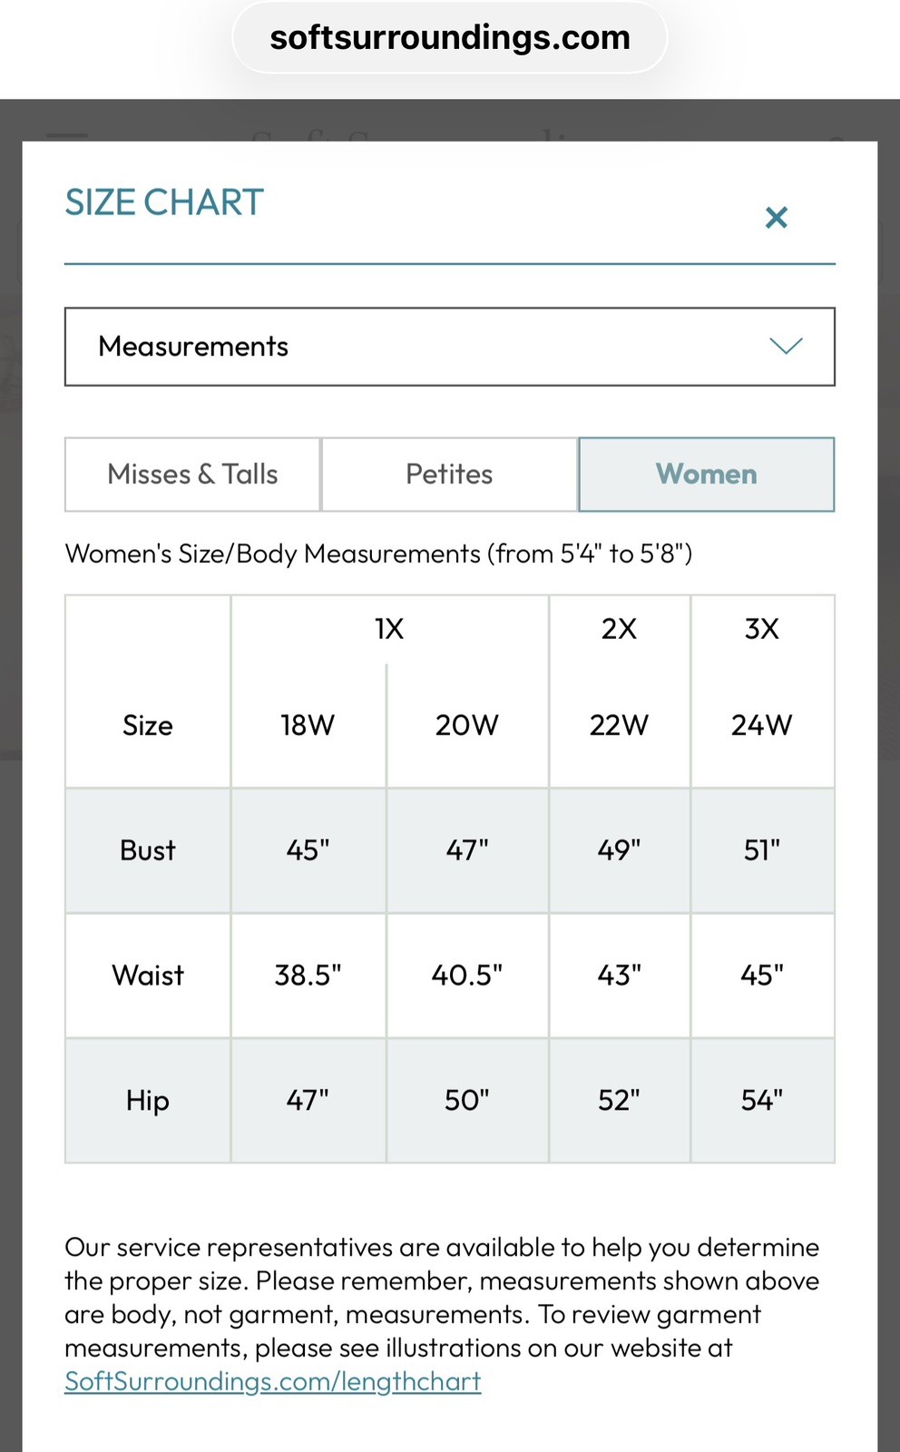This screenshot has width=900, height=1452.
Task: Tap the softsurroundings.com address bar
Action: (x=450, y=38)
